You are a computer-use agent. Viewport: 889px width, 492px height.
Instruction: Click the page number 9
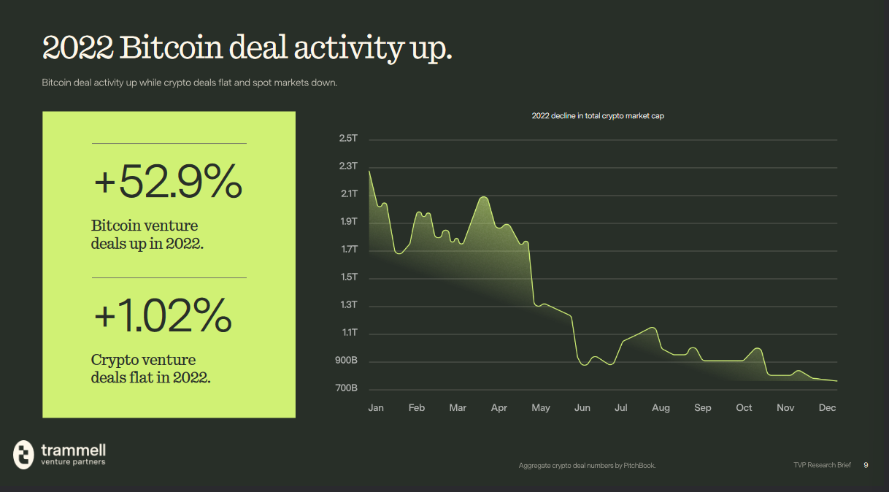tap(866, 465)
